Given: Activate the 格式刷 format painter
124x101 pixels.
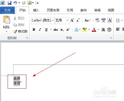Looking at the screenshot, I should point(20,31).
